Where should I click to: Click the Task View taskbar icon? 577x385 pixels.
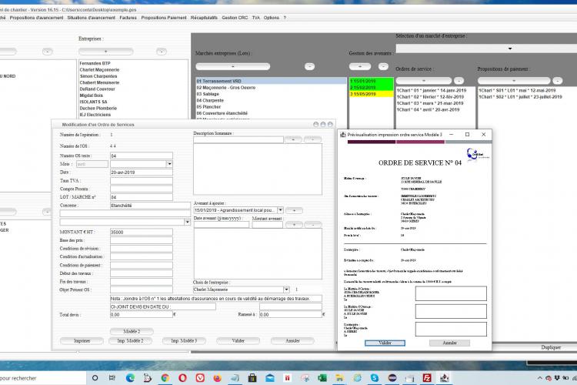pos(112,377)
